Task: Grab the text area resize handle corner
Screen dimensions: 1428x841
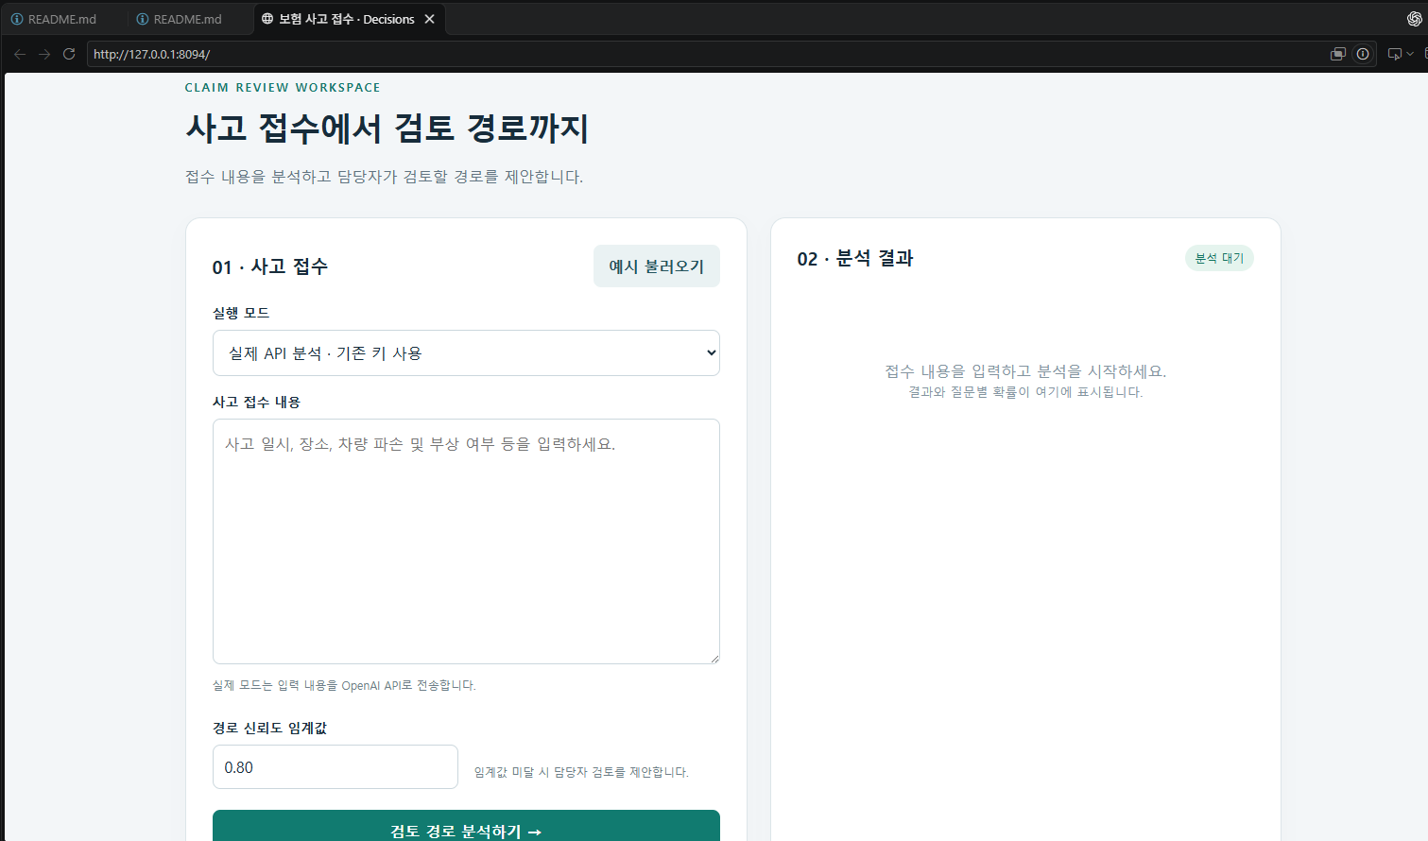Action: 714,658
